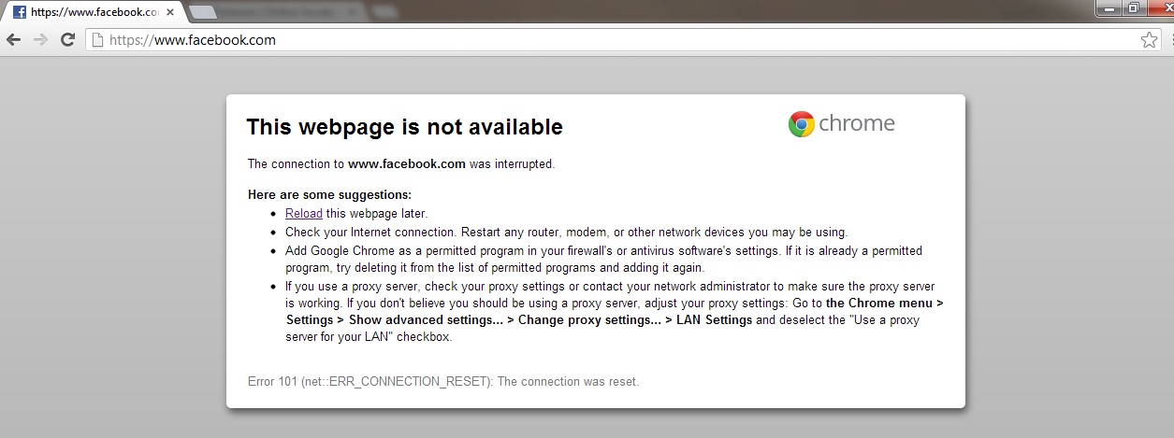1174x438 pixels.
Task: Click the Chrome logo on error page
Action: tap(841, 124)
